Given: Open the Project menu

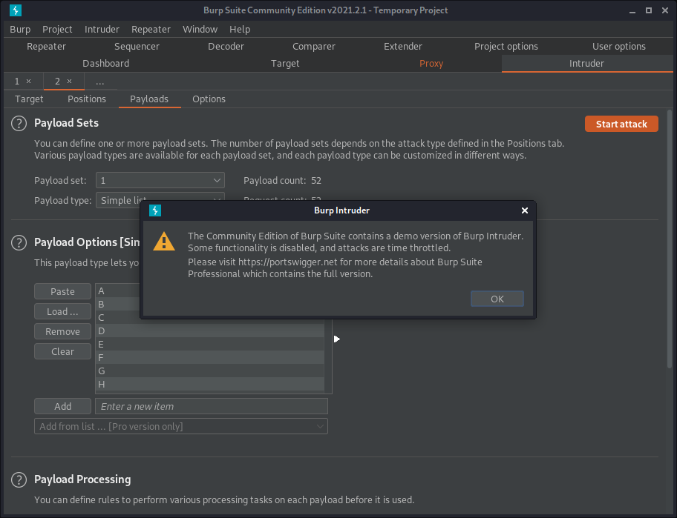Looking at the screenshot, I should coord(57,30).
